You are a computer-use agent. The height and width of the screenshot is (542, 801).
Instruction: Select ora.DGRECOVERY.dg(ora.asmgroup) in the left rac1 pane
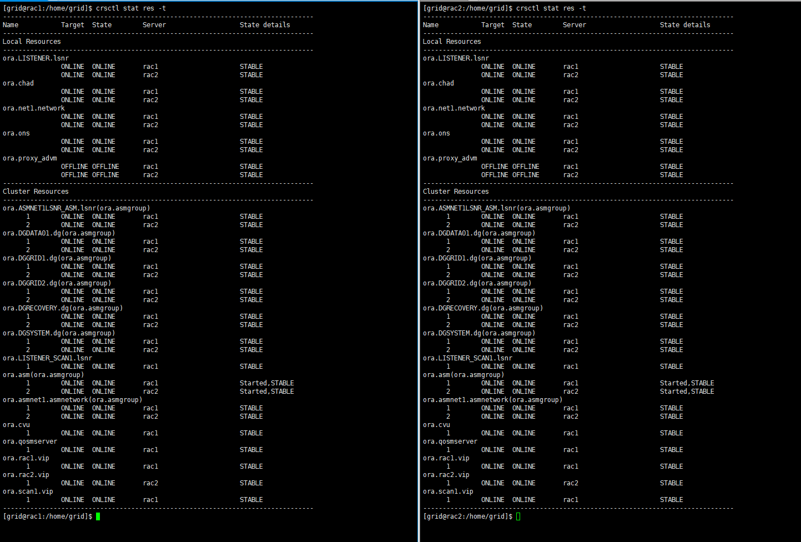[63, 308]
